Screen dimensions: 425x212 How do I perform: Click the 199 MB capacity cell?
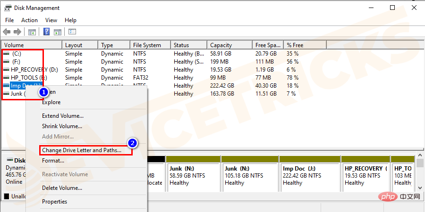(219, 62)
